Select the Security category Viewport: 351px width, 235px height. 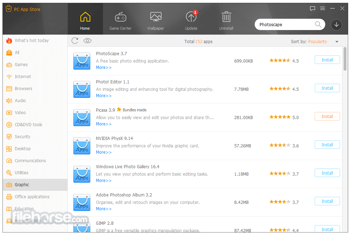tap(23, 136)
